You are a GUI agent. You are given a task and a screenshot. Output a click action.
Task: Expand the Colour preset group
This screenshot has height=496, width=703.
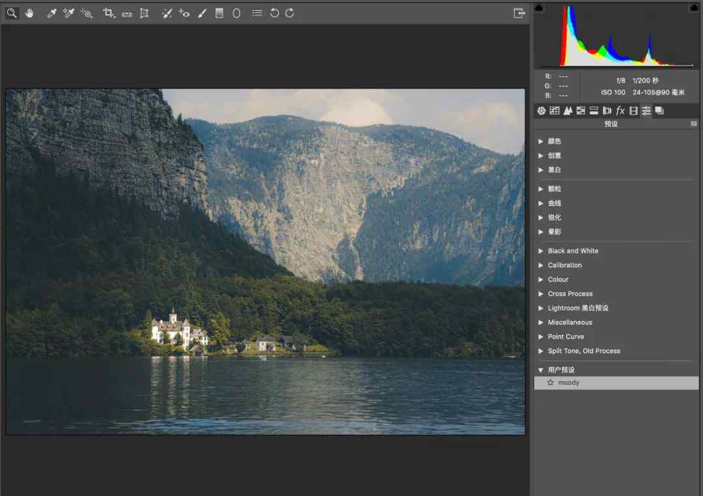[541, 279]
